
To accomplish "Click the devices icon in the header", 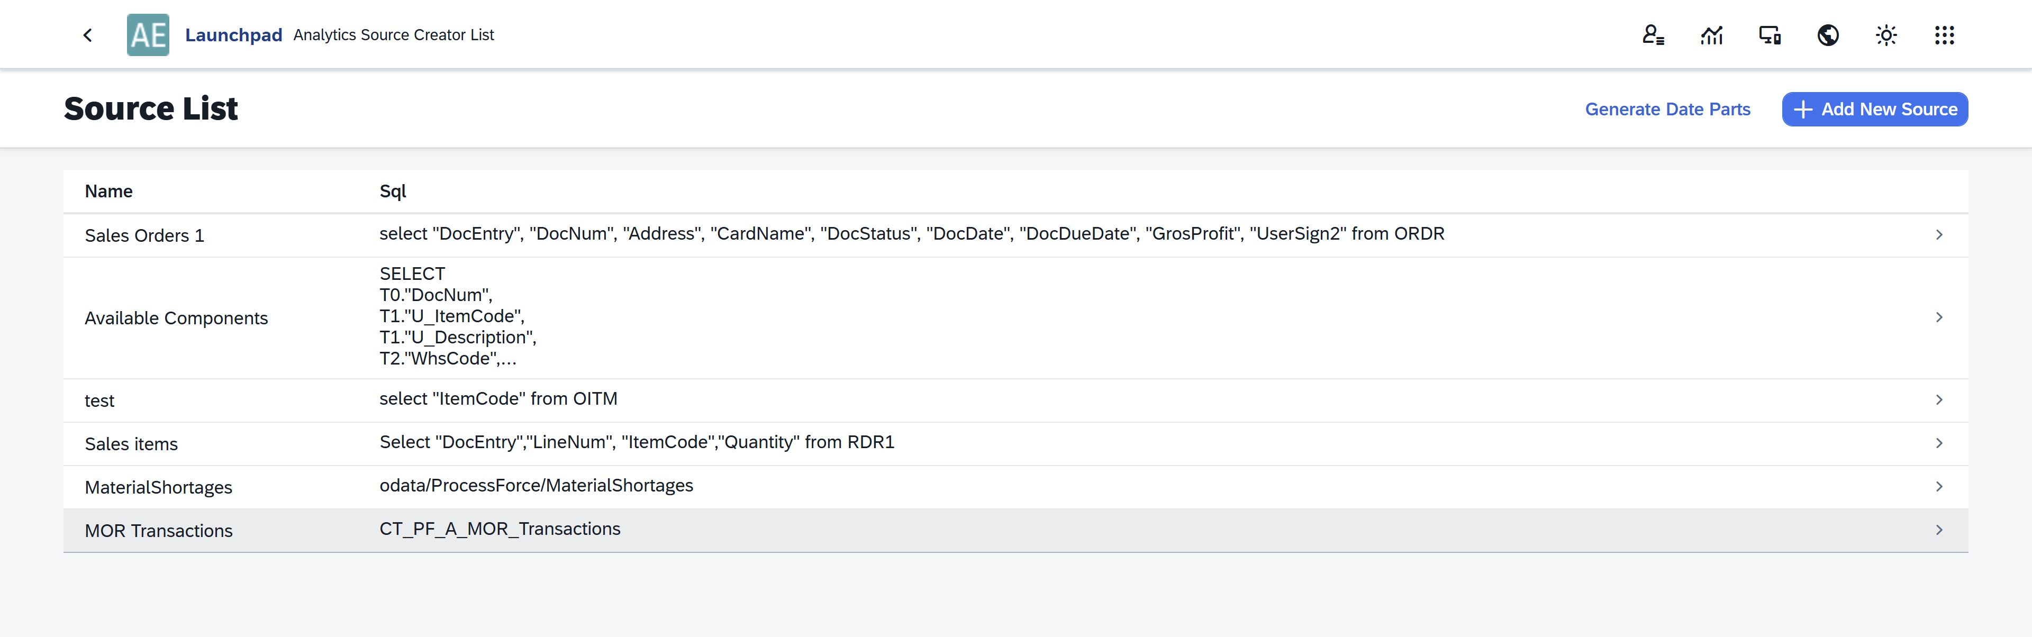I will 1770,35.
